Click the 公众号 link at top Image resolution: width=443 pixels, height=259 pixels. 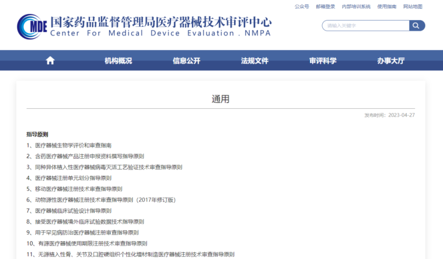302,7
